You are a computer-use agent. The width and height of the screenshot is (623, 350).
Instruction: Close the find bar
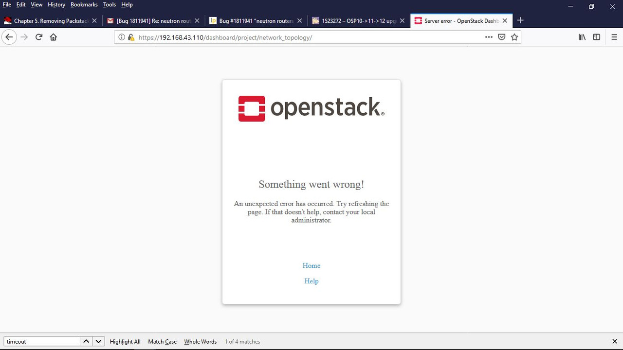(614, 341)
